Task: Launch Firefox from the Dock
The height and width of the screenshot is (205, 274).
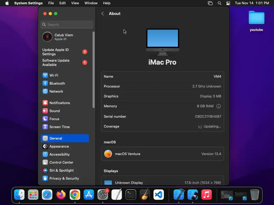Action: 61,195
